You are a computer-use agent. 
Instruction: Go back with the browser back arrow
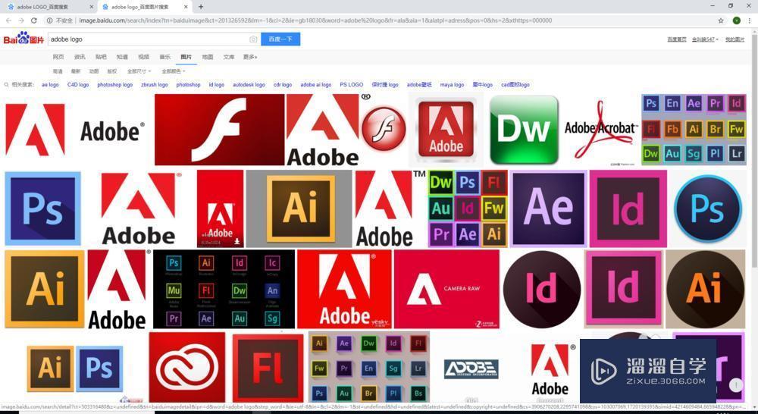pos(8,20)
